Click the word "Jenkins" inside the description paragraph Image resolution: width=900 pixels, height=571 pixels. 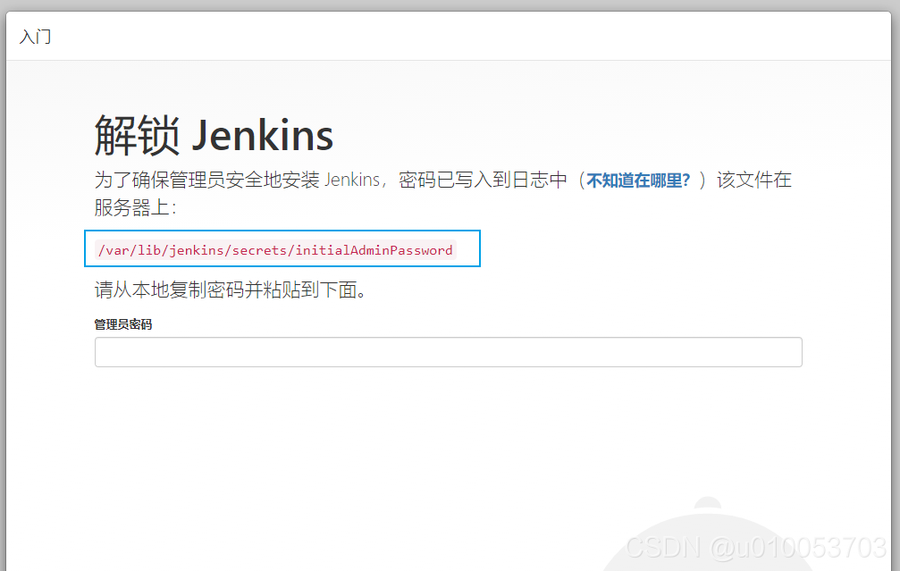(x=352, y=181)
